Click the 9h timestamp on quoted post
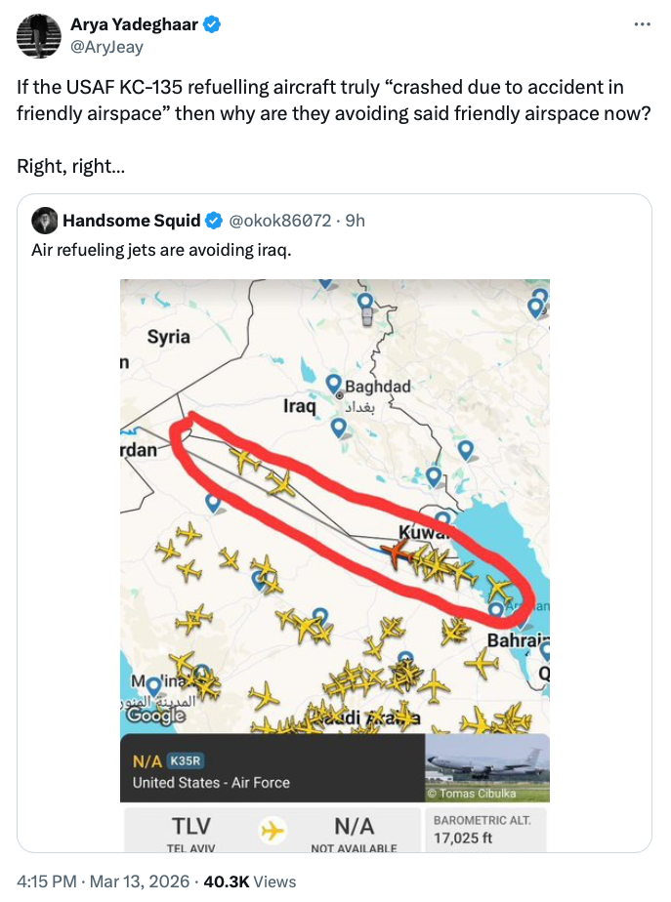The height and width of the screenshot is (902, 671). [x=356, y=221]
